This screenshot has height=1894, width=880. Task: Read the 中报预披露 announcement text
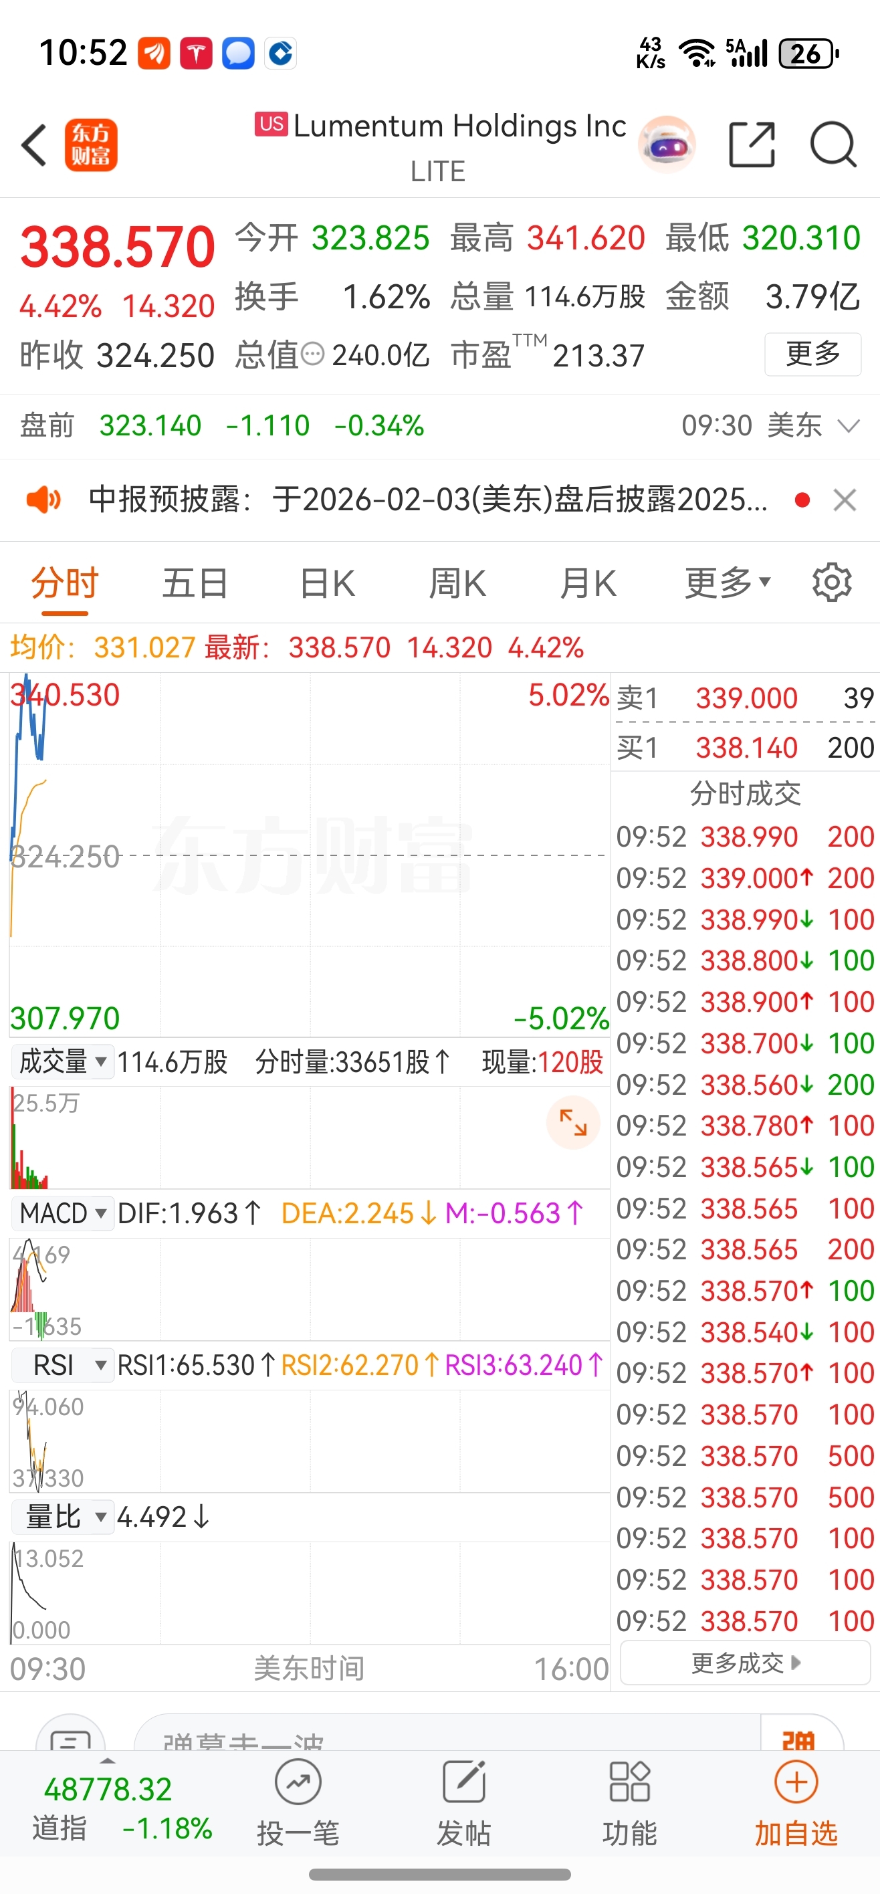tap(428, 500)
